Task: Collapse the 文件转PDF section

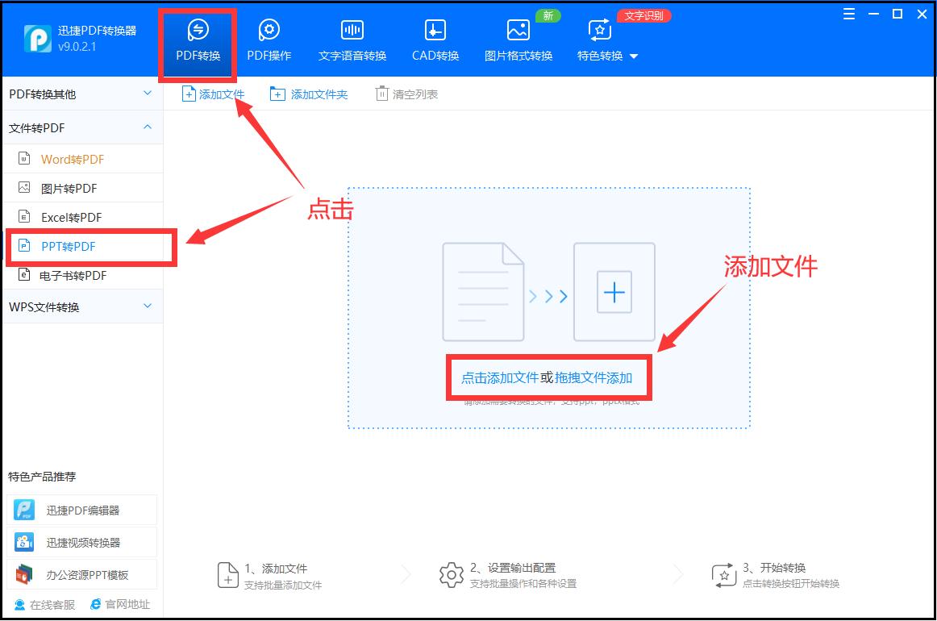Action: [81, 127]
